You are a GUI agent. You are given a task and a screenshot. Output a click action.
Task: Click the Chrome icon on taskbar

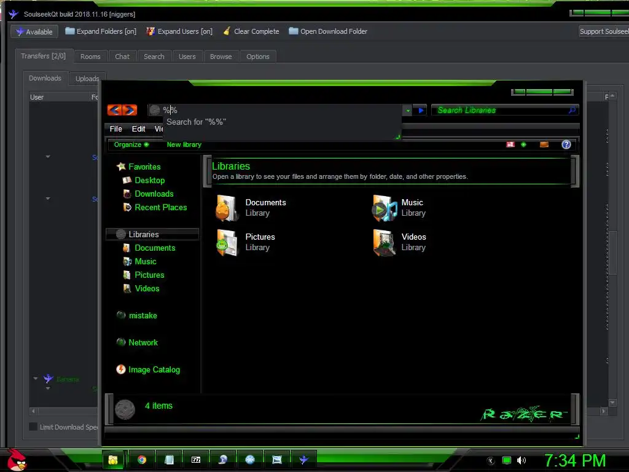click(142, 460)
